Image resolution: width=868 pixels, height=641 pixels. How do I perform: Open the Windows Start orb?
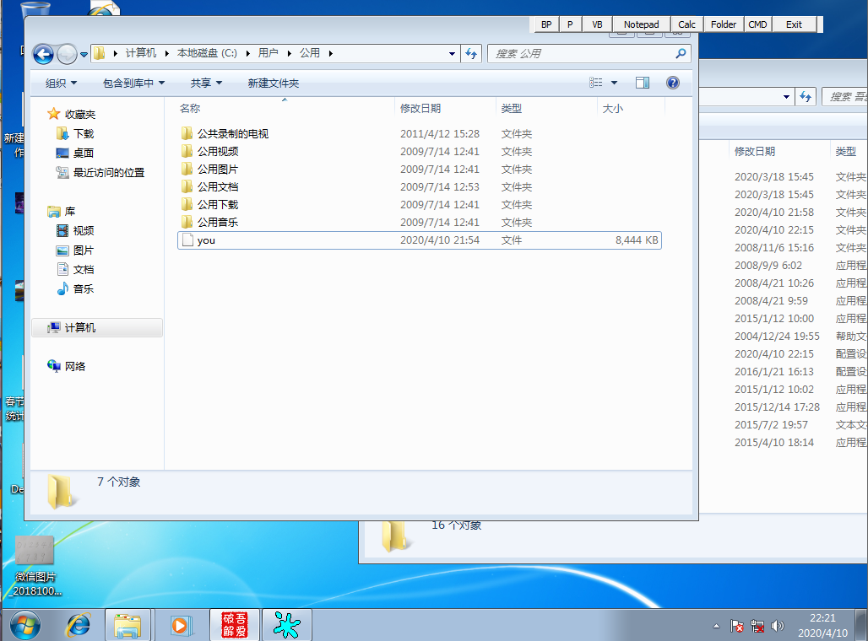[x=25, y=626]
